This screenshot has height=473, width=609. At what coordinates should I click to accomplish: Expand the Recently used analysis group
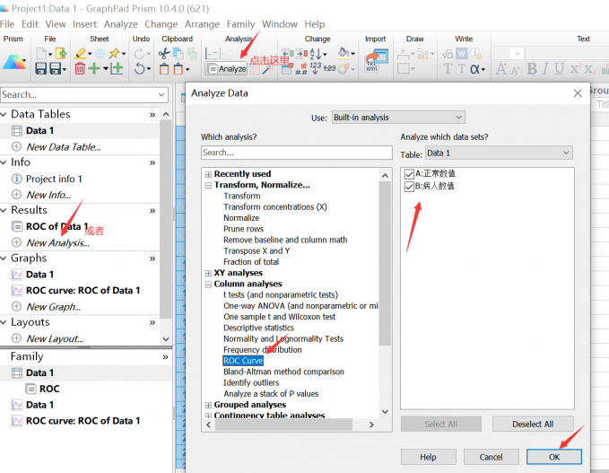208,174
